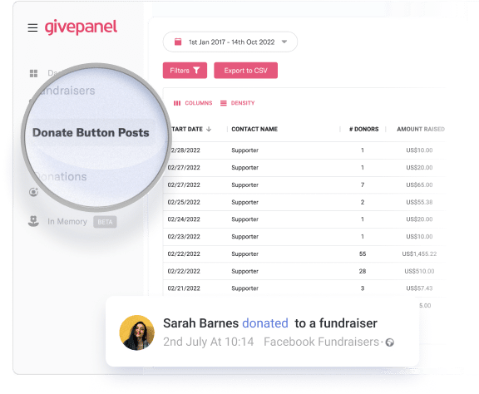
Task: Sort by Start Date arrow
Action: (x=209, y=129)
